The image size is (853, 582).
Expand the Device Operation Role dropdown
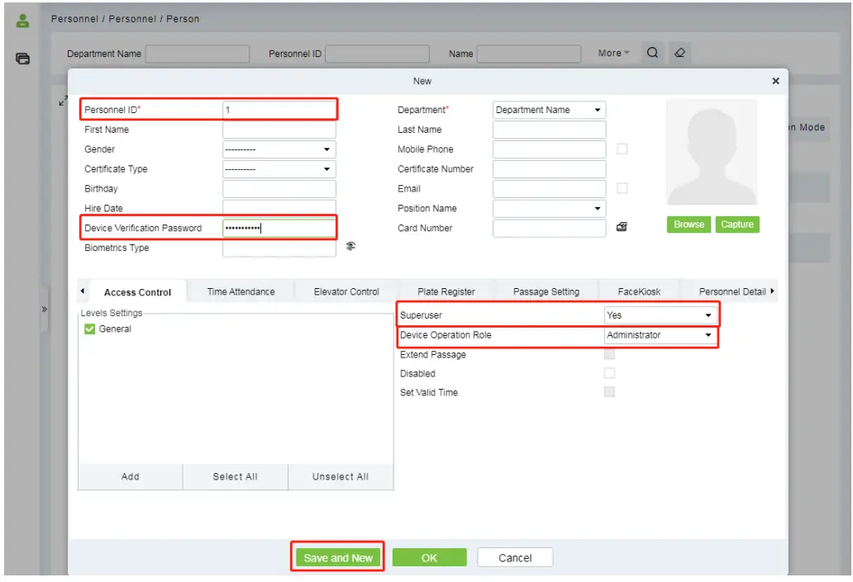(660, 335)
